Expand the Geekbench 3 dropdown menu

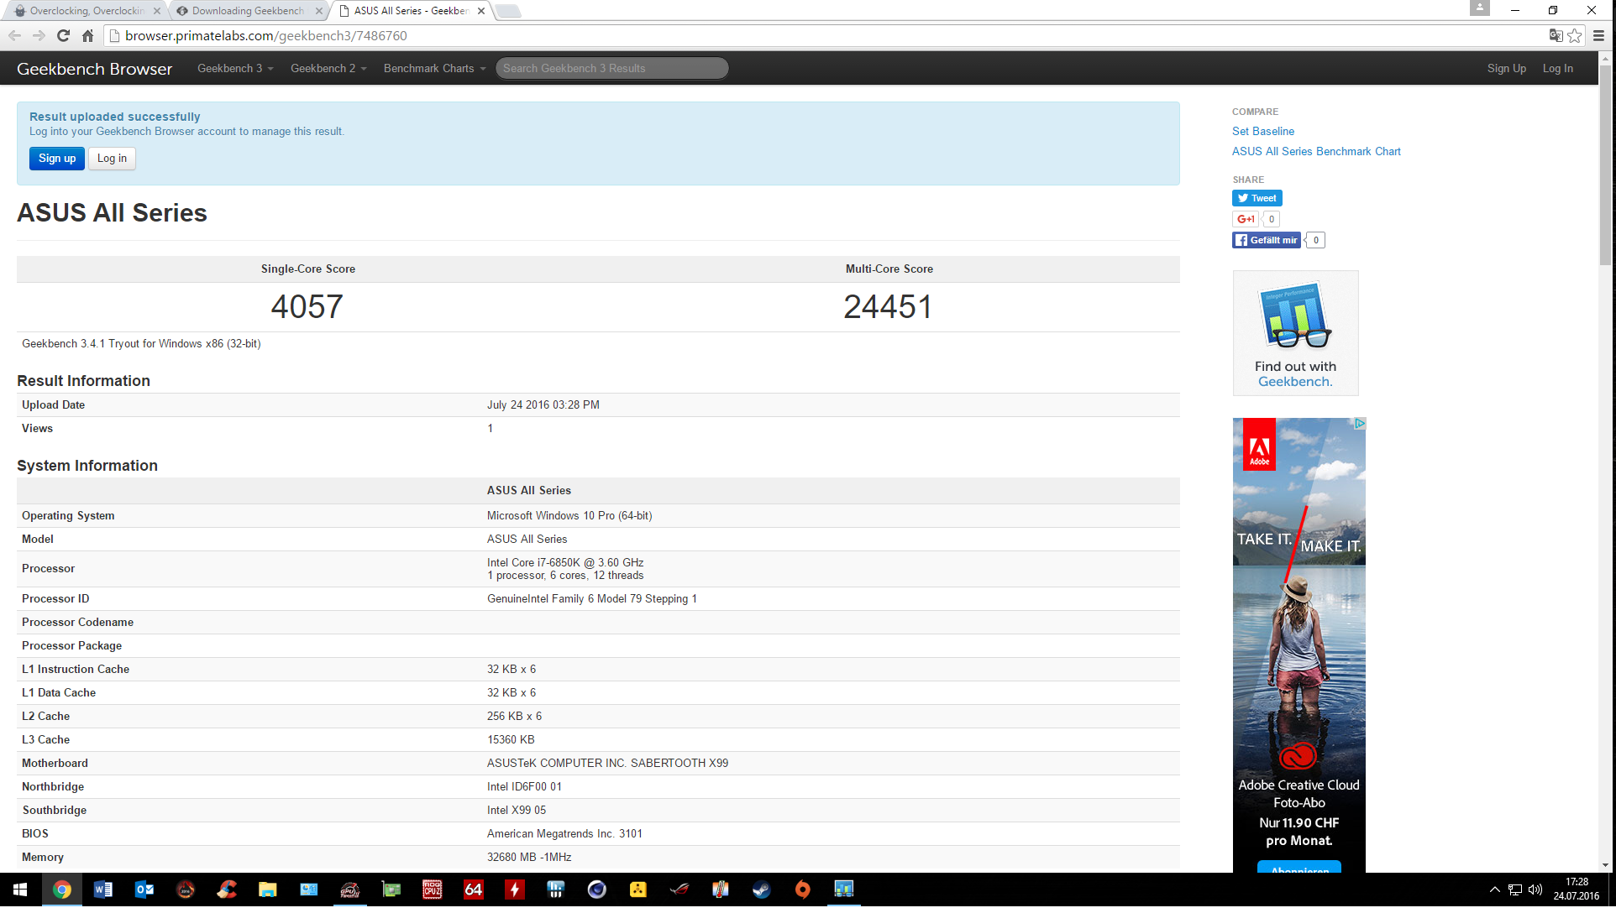(235, 68)
